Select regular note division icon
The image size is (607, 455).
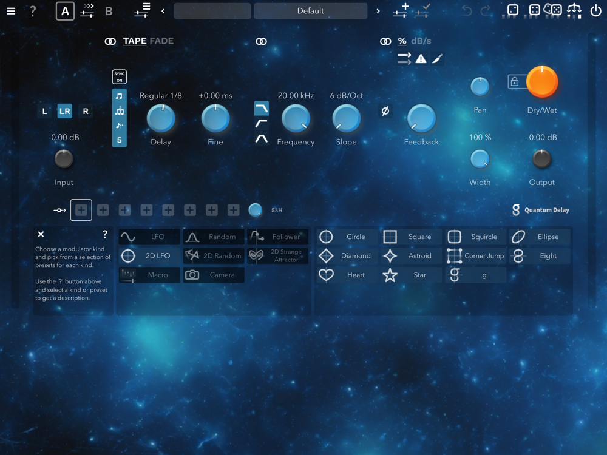click(119, 96)
